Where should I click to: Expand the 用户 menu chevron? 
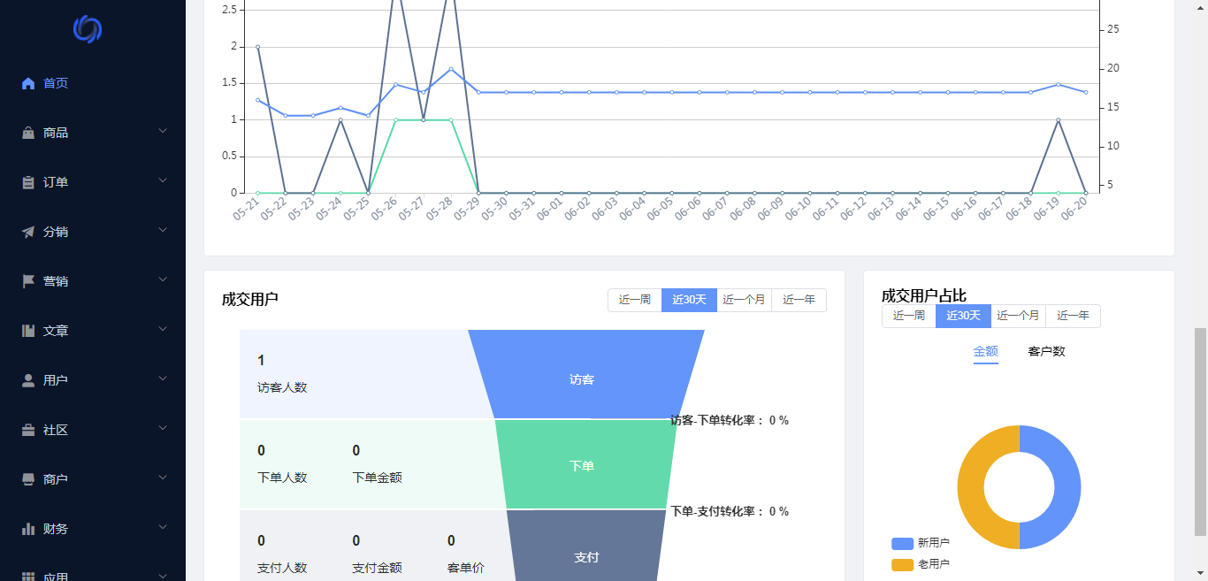[163, 378]
